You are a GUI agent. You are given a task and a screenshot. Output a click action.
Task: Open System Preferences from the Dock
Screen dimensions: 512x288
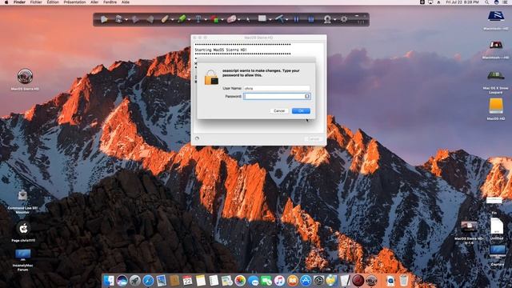point(318,281)
